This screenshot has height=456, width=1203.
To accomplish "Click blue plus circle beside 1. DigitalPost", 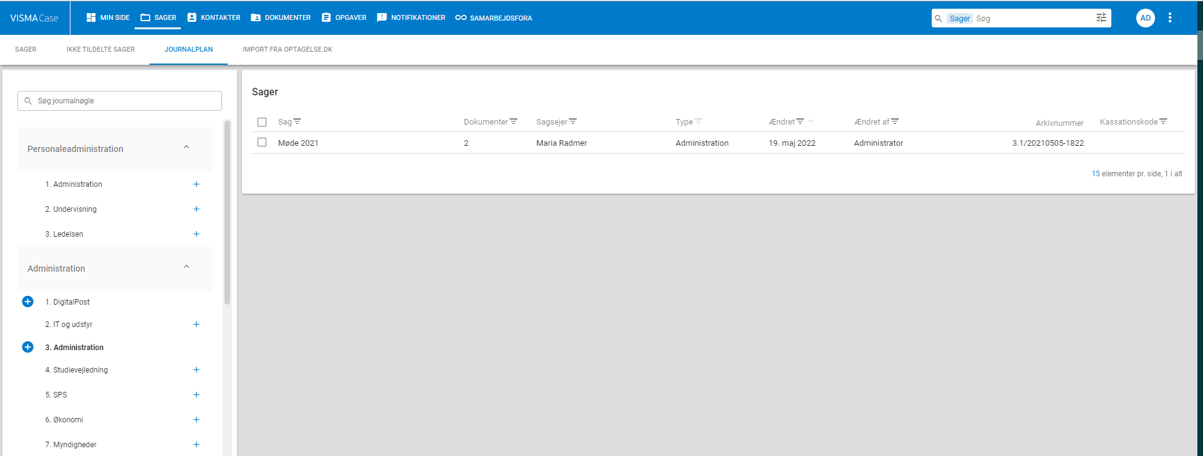I will click(x=27, y=302).
